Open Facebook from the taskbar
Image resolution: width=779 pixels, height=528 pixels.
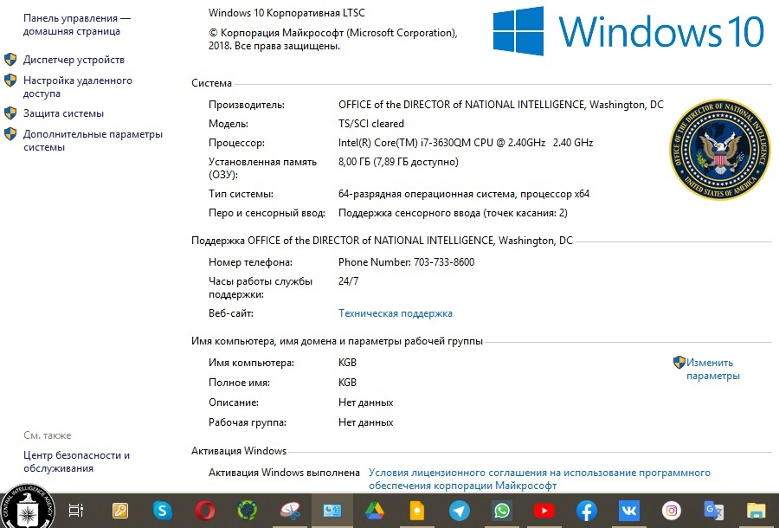(x=586, y=510)
